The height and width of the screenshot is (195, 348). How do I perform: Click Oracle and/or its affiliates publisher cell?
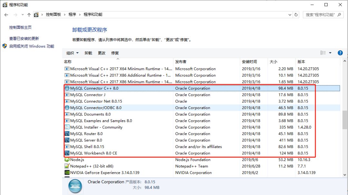coord(198,147)
